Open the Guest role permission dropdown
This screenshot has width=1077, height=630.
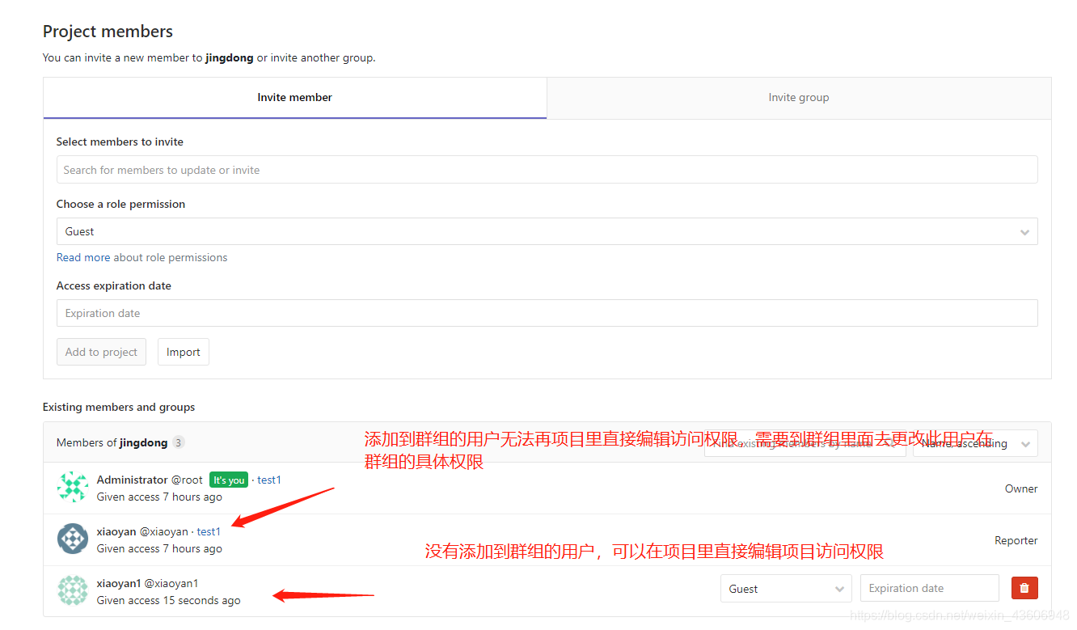pyautogui.click(x=547, y=231)
